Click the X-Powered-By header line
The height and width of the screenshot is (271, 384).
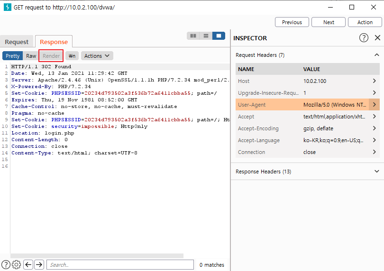tap(51, 86)
